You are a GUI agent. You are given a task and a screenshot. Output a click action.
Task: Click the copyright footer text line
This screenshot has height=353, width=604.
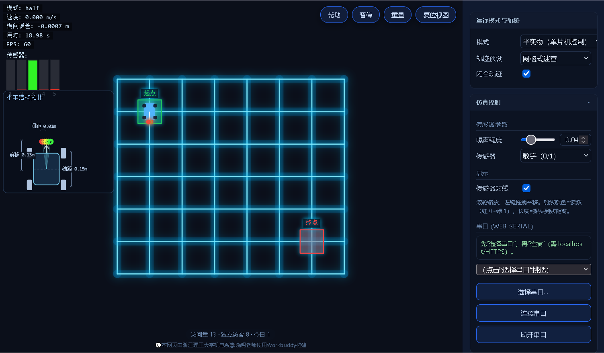[231, 345]
